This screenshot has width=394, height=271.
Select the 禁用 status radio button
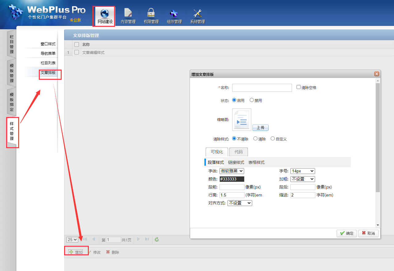point(252,100)
